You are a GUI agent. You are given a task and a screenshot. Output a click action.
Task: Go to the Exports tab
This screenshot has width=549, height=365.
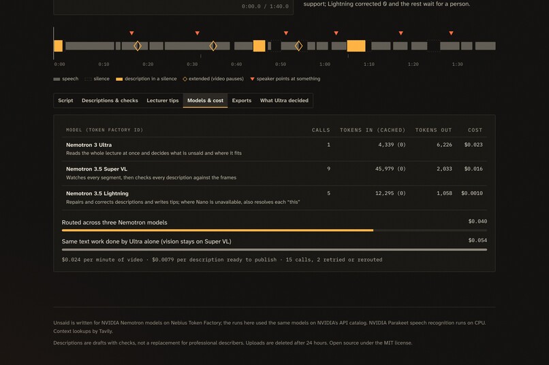(242, 101)
